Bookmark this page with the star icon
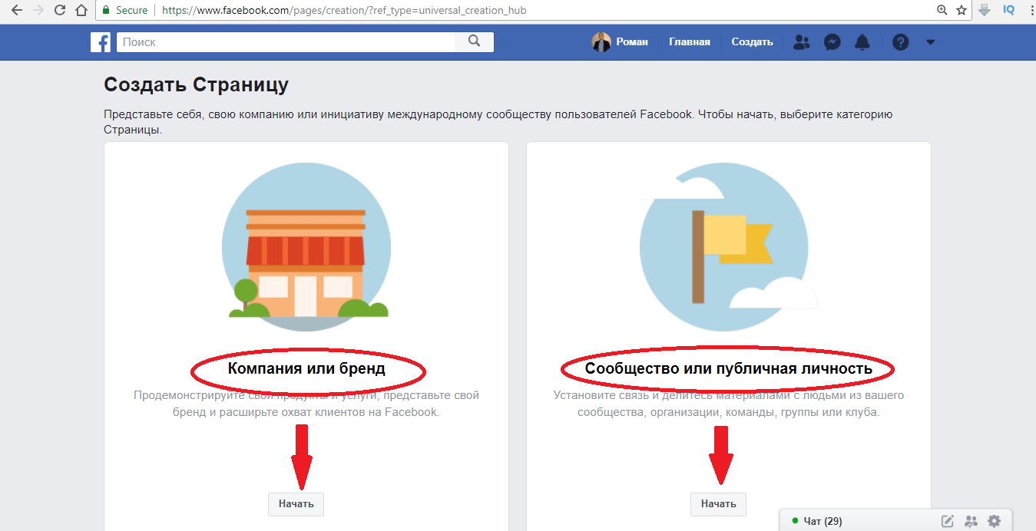 coord(962,11)
